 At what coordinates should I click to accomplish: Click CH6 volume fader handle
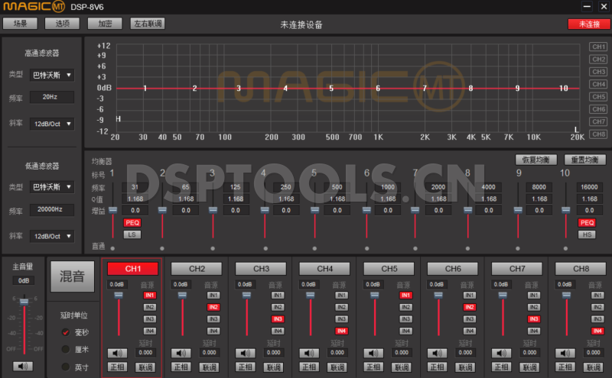point(438,295)
